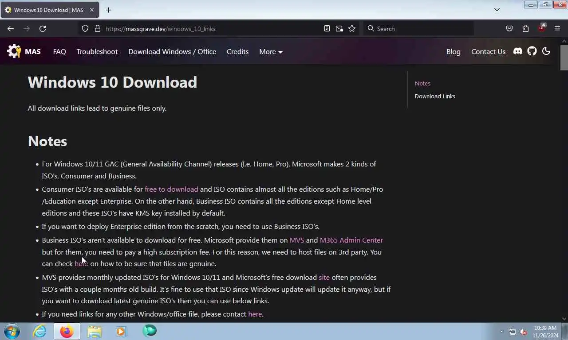
Task: Select the Firefox taskbar button
Action: click(x=67, y=331)
